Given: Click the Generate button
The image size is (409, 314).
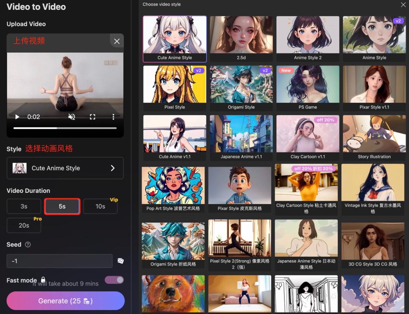Looking at the screenshot, I should (66, 301).
